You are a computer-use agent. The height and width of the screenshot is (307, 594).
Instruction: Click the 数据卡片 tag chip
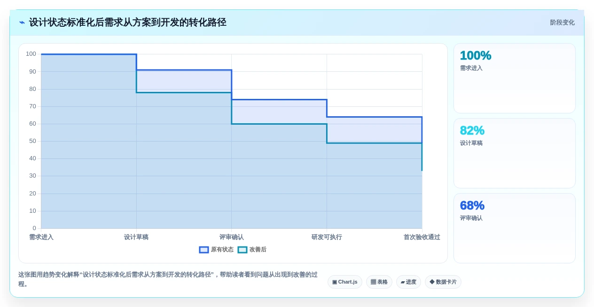(x=443, y=282)
